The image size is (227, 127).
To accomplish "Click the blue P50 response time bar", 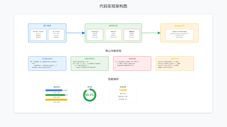I will 54,90.
